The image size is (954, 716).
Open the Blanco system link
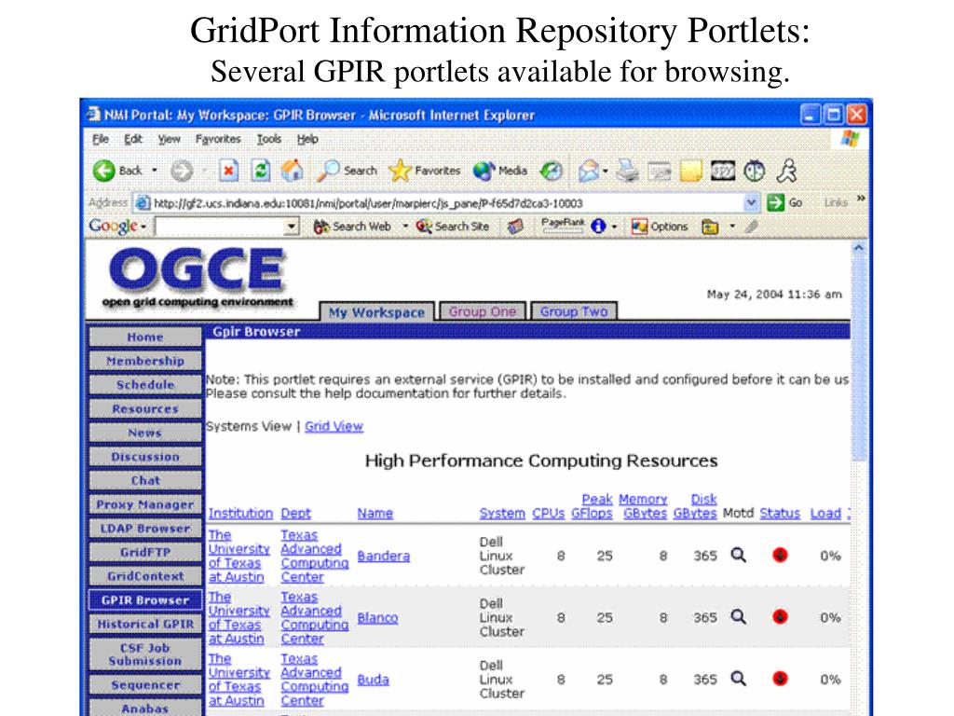[377, 617]
